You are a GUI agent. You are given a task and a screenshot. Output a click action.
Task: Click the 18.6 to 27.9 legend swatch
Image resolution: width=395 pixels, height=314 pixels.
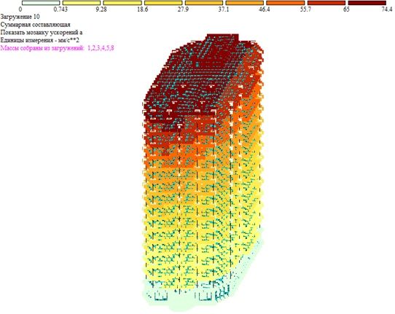163,3
